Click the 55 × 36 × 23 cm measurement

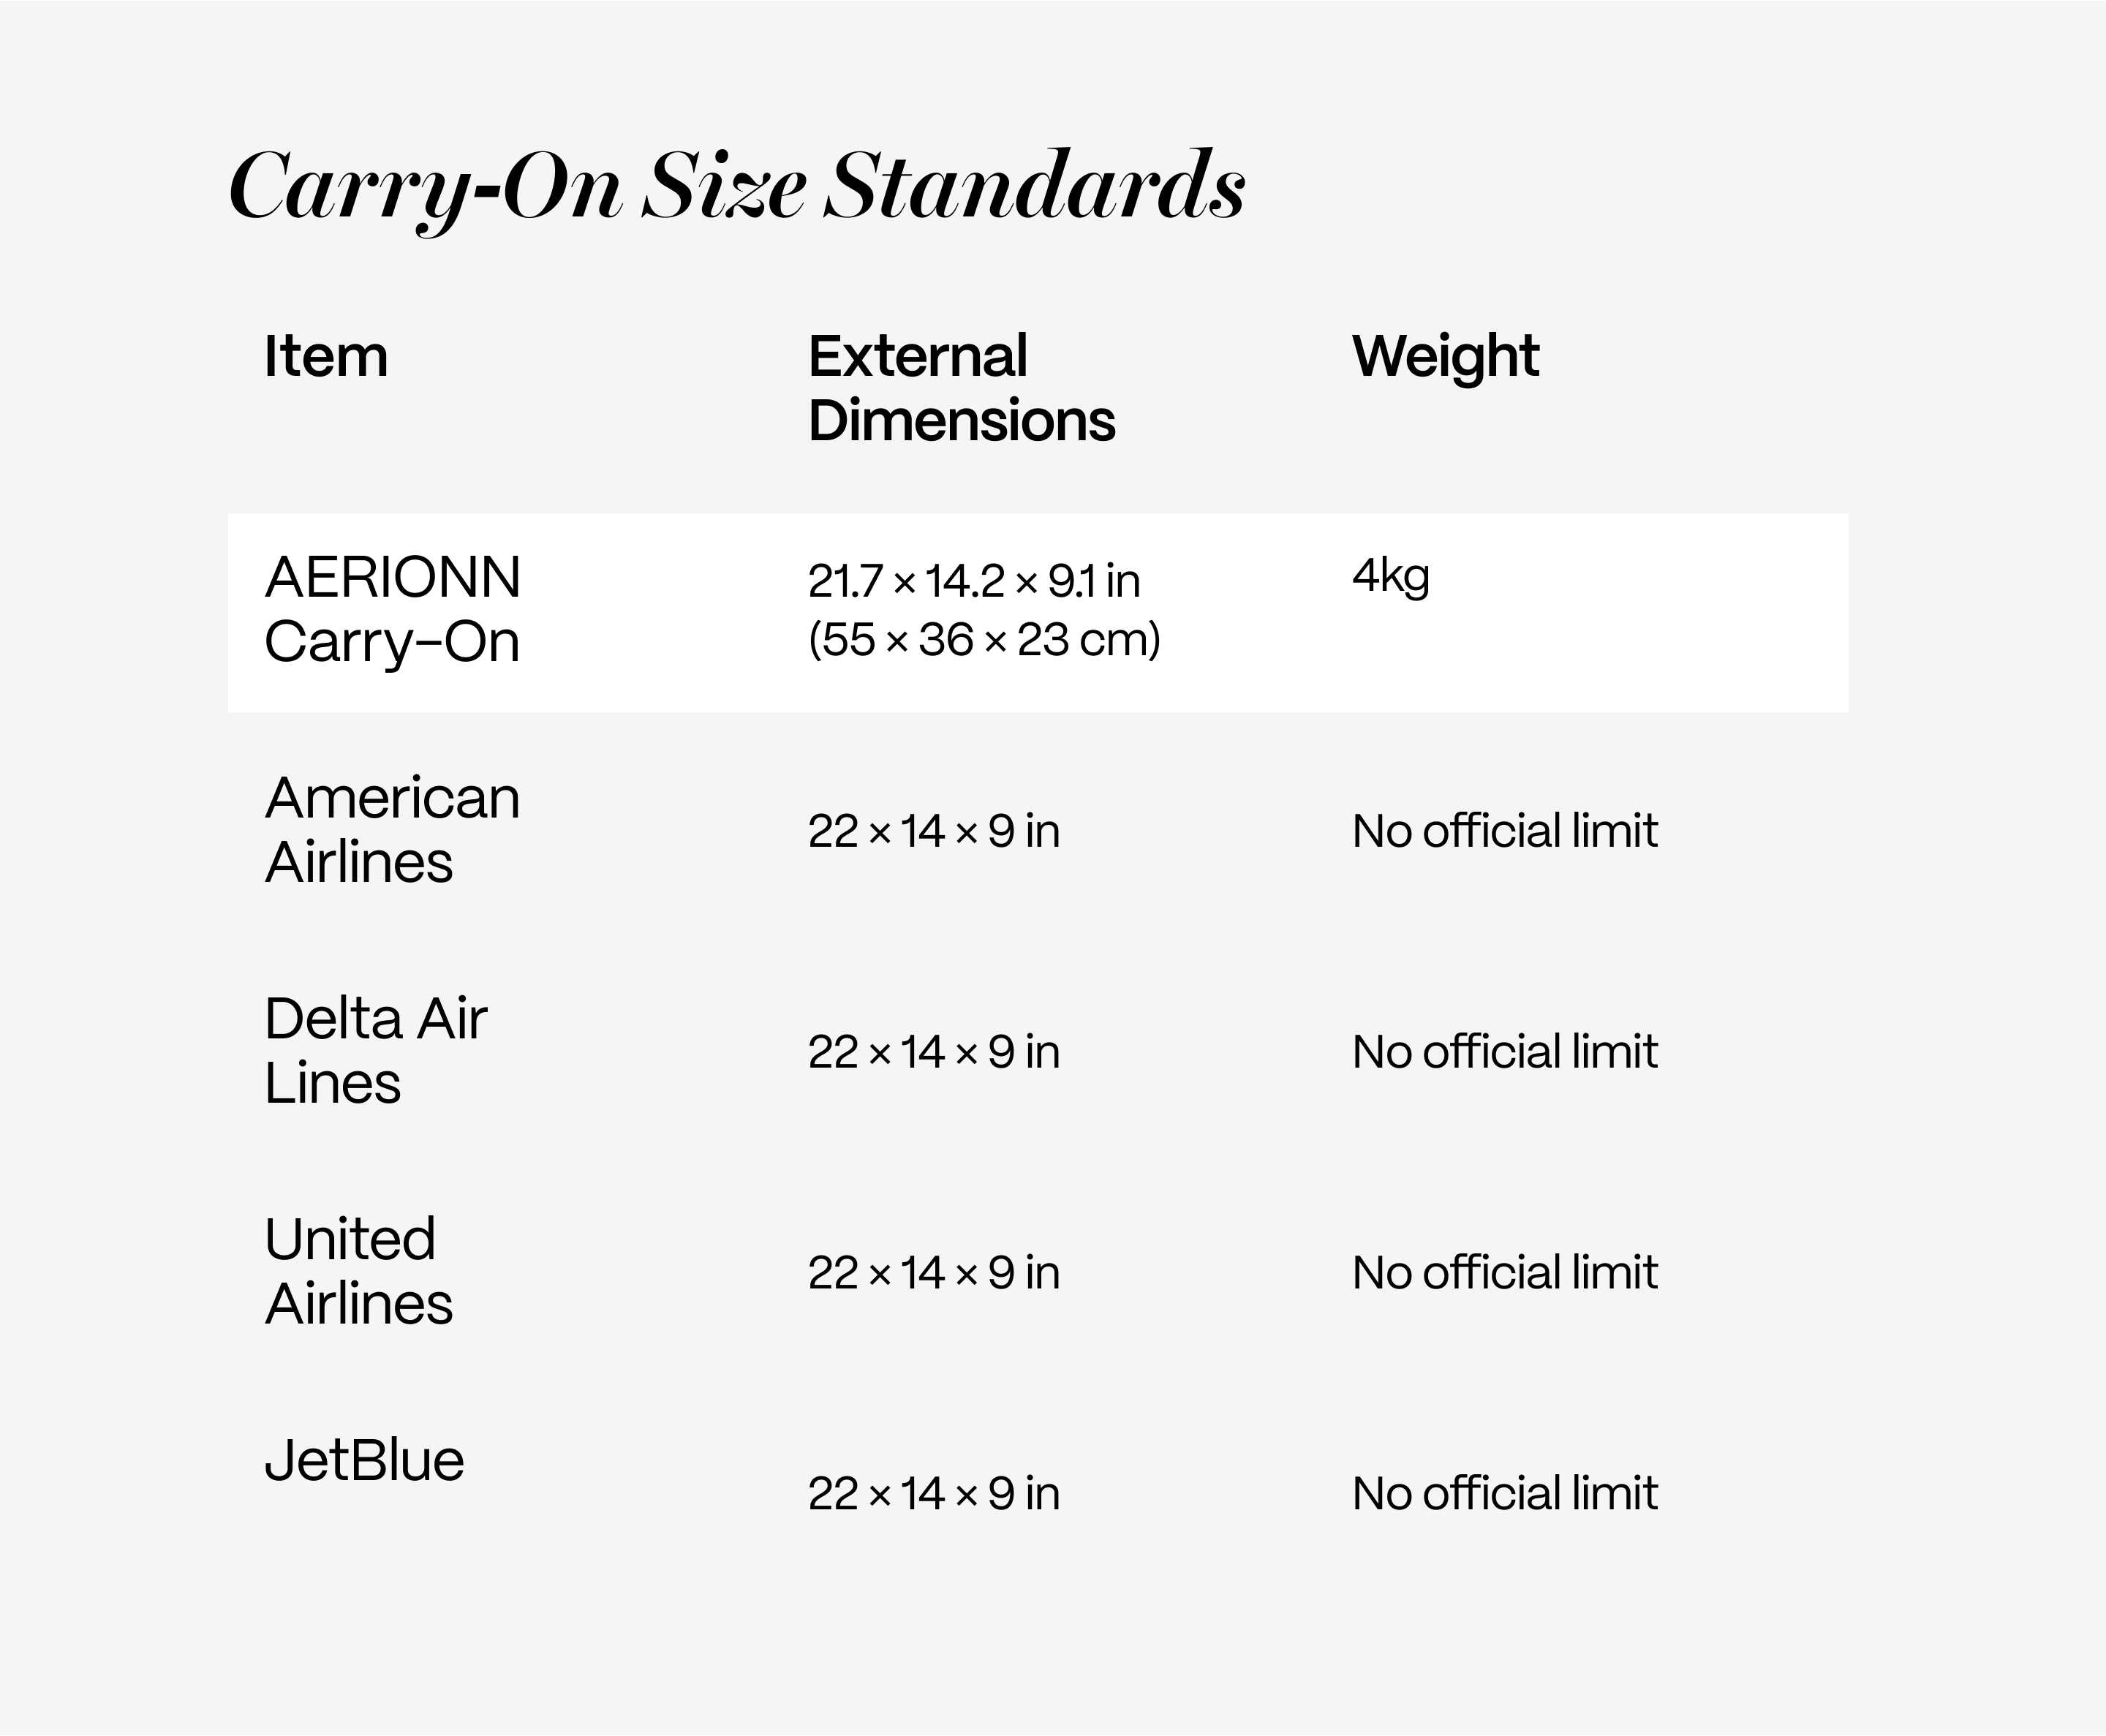984,640
